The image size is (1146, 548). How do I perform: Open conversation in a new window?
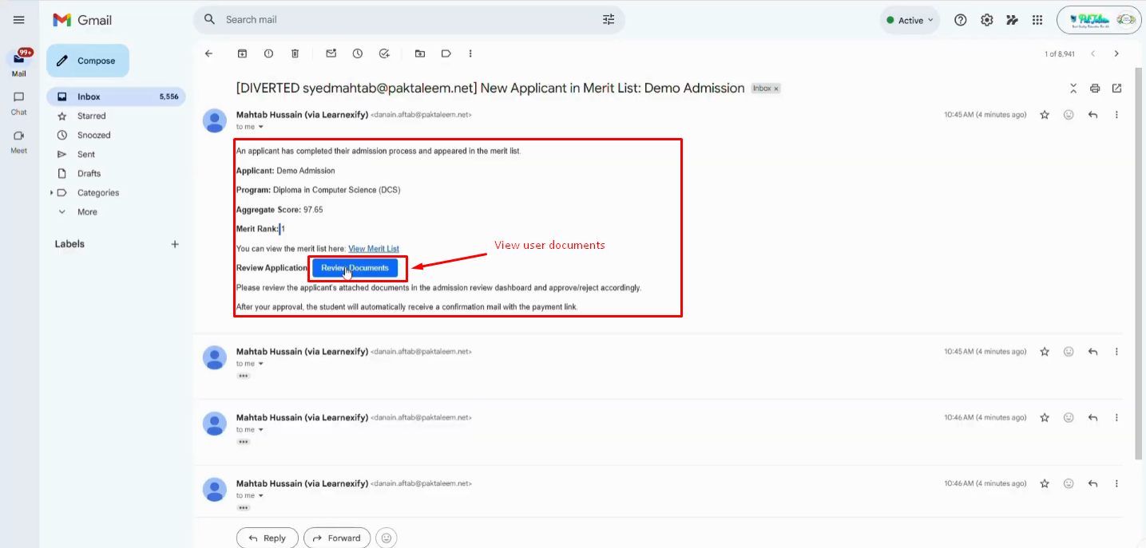(x=1116, y=89)
